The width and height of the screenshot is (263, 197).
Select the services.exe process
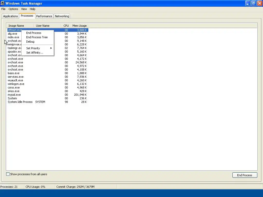point(48,77)
